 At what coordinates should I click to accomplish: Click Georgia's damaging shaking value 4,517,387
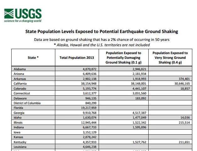coord(139,113)
